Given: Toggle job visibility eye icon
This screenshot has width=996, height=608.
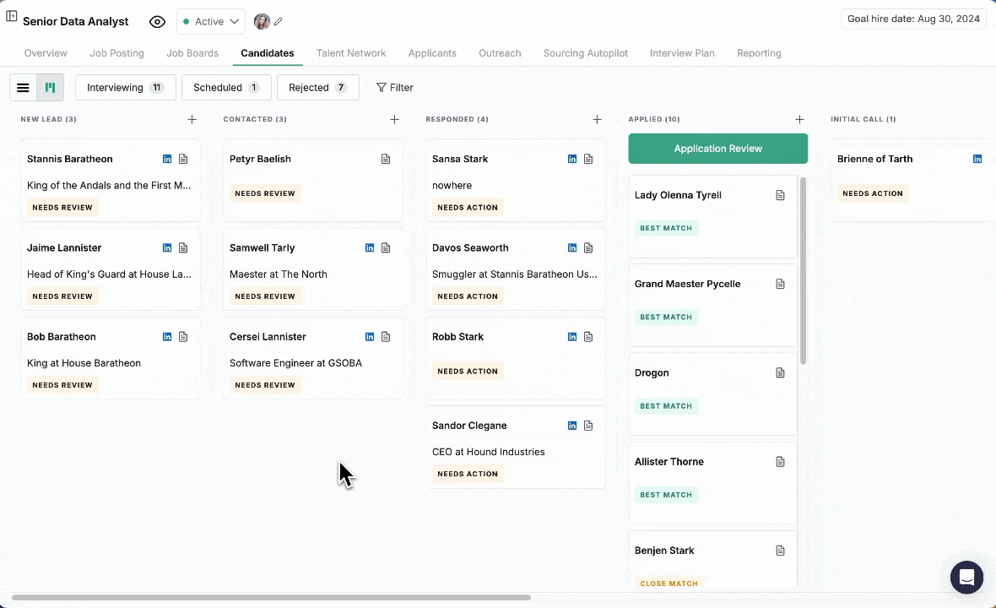Looking at the screenshot, I should pyautogui.click(x=157, y=21).
